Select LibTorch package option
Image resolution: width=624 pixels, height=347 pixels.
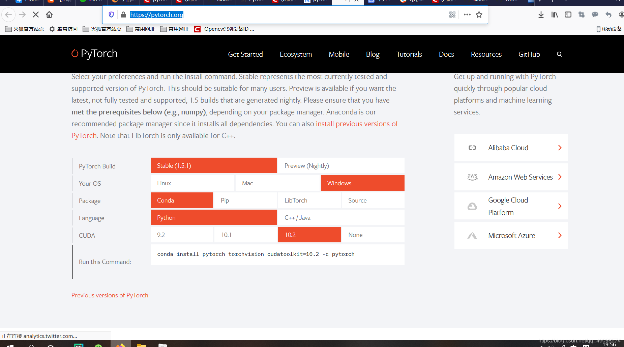point(309,201)
